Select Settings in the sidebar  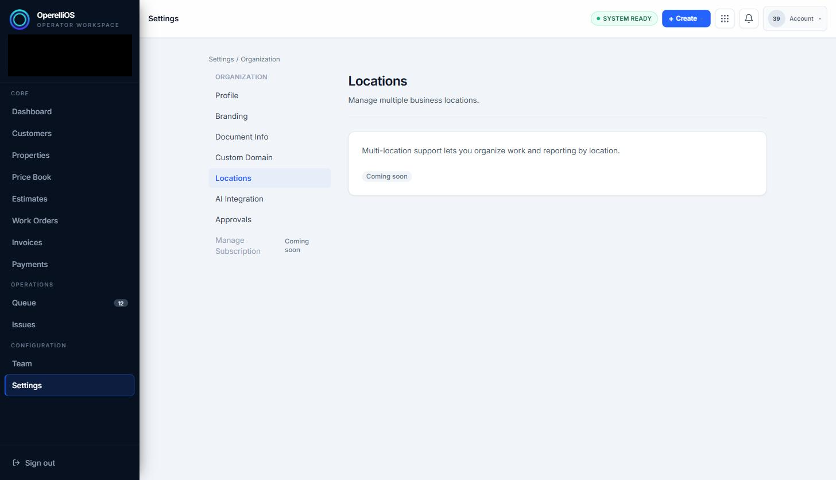point(69,385)
